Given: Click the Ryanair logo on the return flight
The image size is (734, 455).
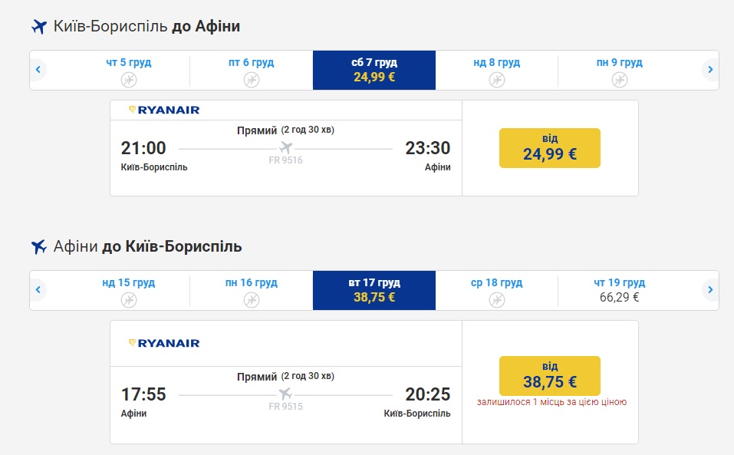Looking at the screenshot, I should [164, 343].
